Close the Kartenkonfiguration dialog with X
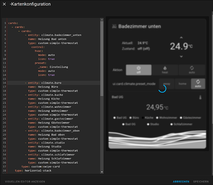The height and width of the screenshot is (185, 213). 4,4
